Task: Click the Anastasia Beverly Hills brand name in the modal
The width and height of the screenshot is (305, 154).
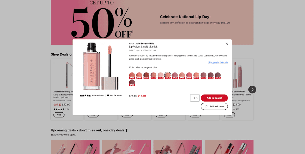Action: (141, 44)
